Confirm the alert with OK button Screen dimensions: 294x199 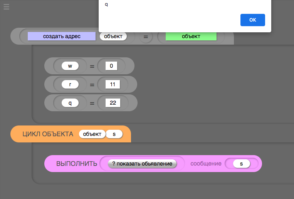[252, 20]
